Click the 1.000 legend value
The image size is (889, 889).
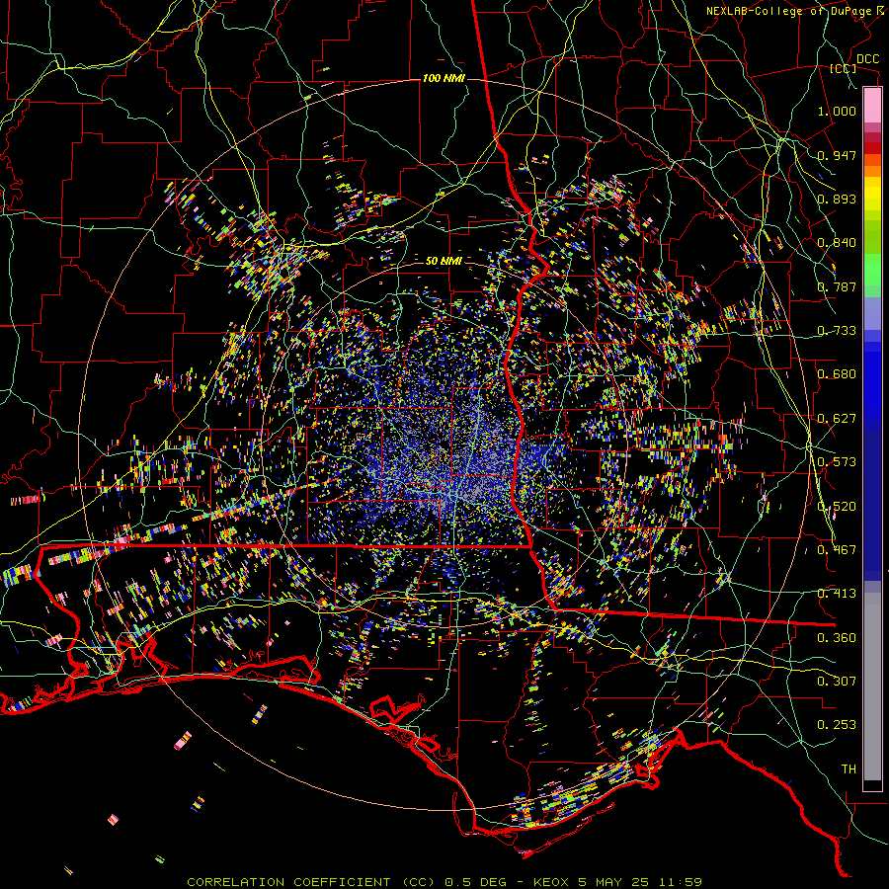coord(837,111)
